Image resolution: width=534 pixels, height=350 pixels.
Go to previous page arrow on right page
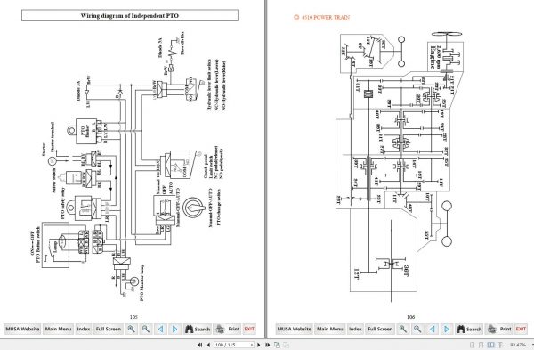point(433,329)
